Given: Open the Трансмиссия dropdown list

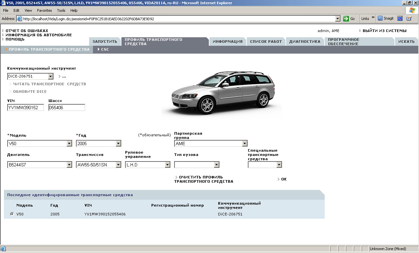Looking at the screenshot, I should tap(118, 165).
